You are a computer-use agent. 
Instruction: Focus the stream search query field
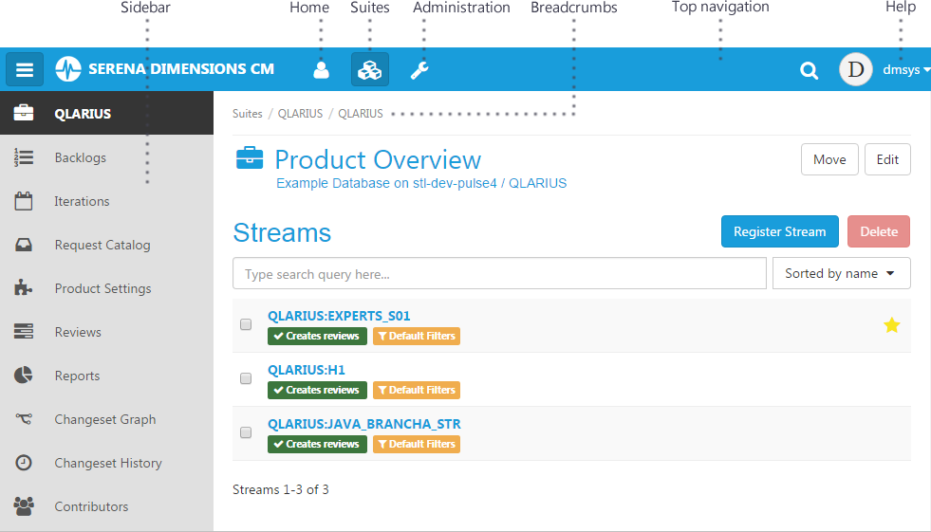[x=499, y=273]
